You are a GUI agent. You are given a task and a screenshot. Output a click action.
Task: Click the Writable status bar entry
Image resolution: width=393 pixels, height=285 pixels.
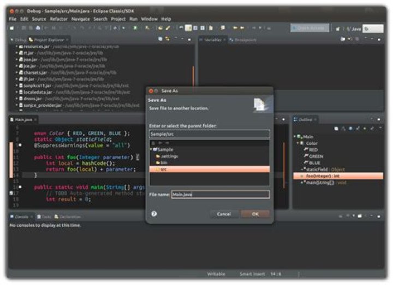pyautogui.click(x=216, y=274)
